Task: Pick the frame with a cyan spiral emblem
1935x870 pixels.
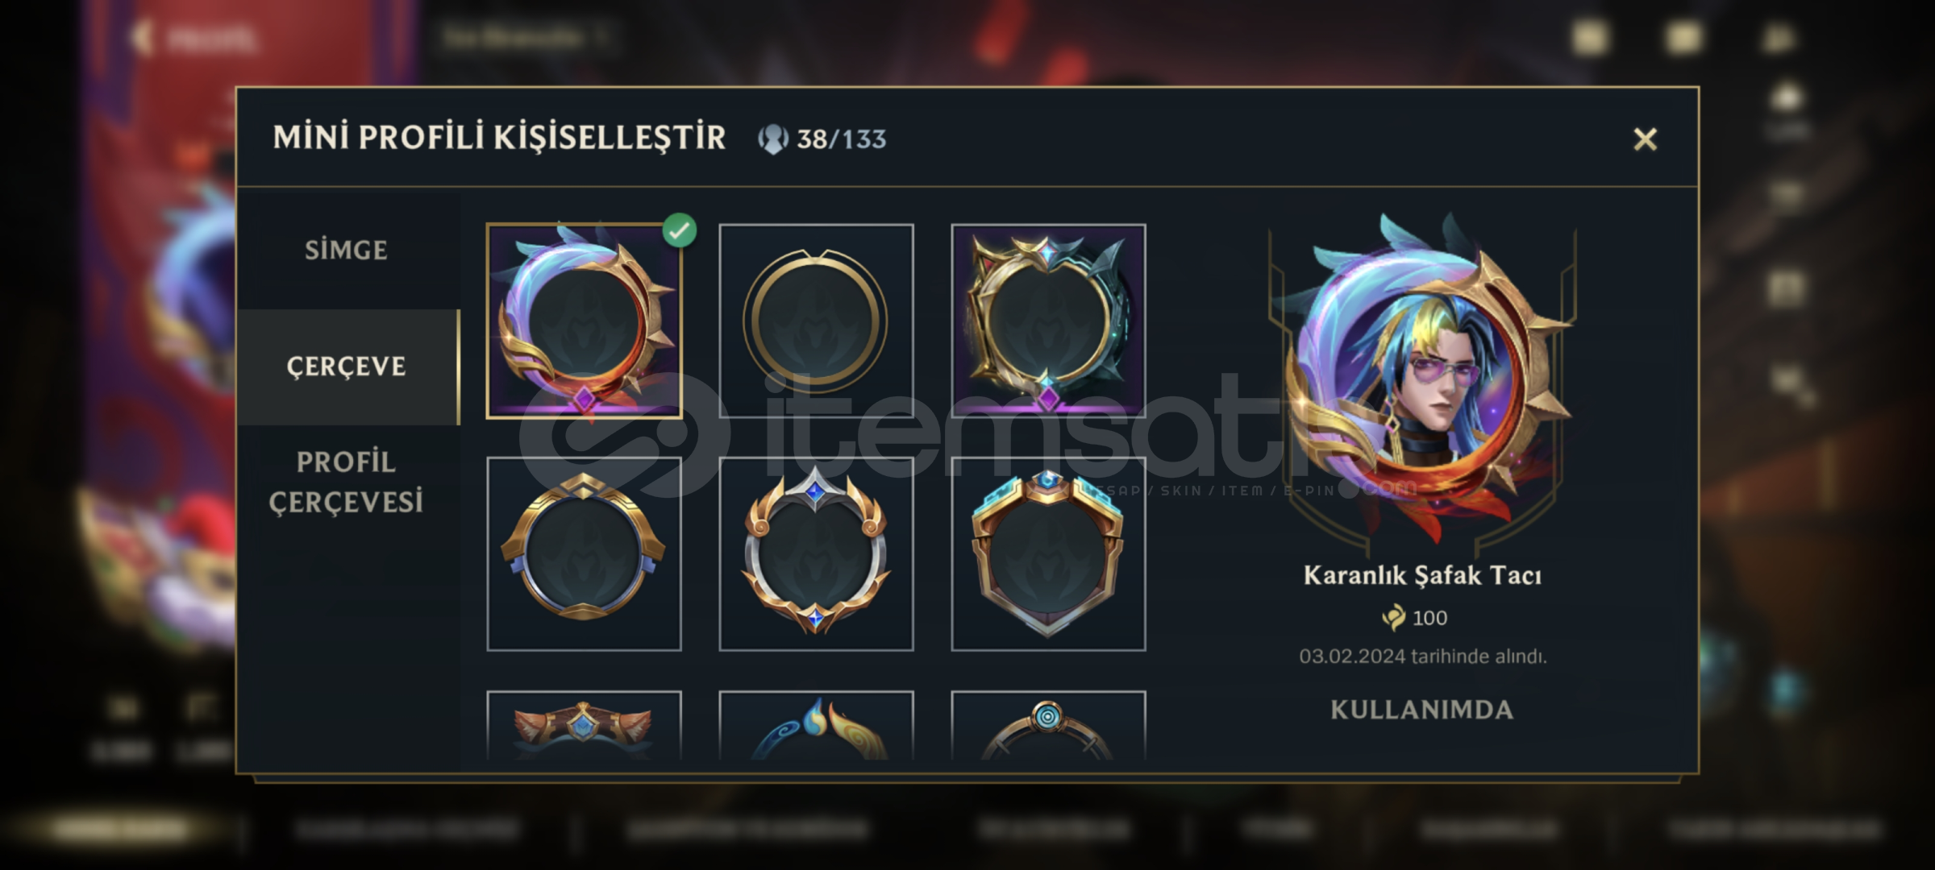Action: tap(1048, 725)
